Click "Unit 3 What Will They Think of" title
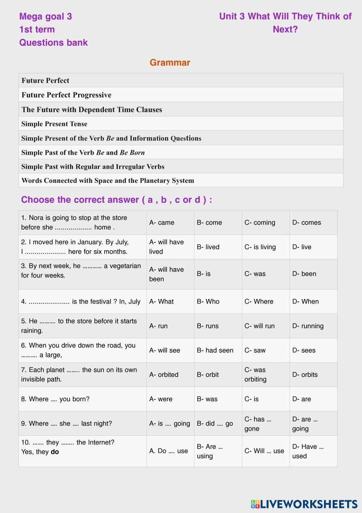 pos(285,16)
